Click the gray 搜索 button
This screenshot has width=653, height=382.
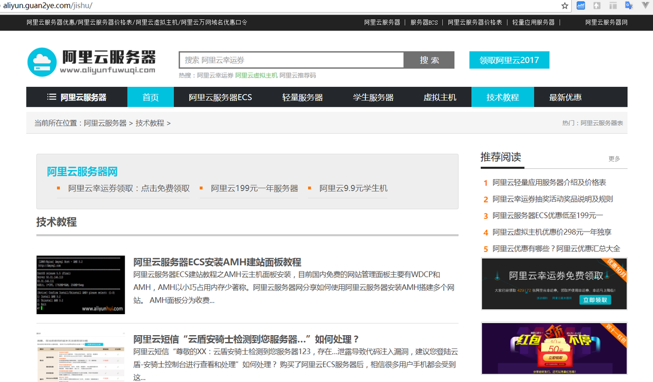429,60
